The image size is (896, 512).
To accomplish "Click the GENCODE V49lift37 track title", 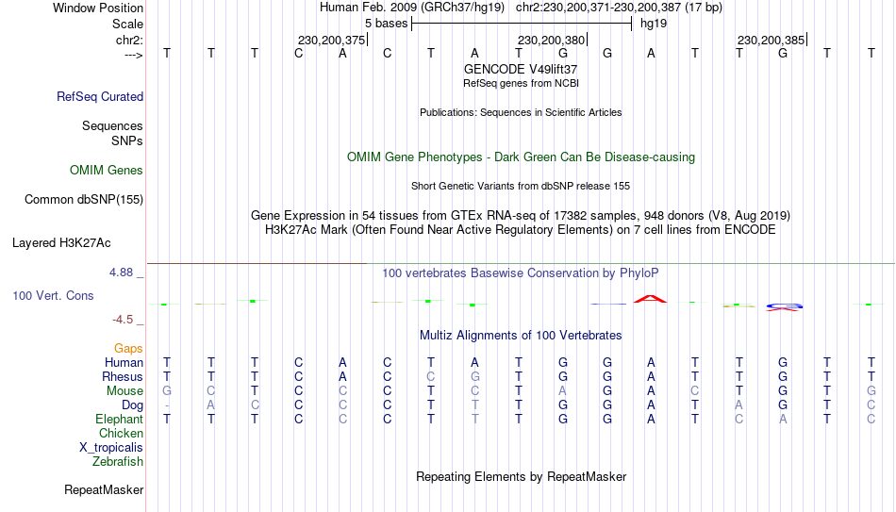I will click(521, 69).
